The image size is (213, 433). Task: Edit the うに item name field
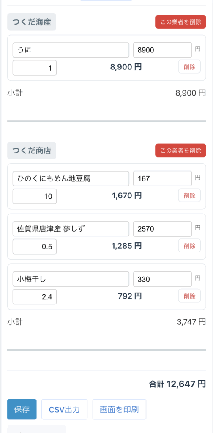71,50
